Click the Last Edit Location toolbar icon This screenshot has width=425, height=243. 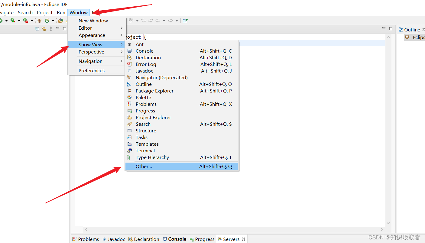coord(144,21)
